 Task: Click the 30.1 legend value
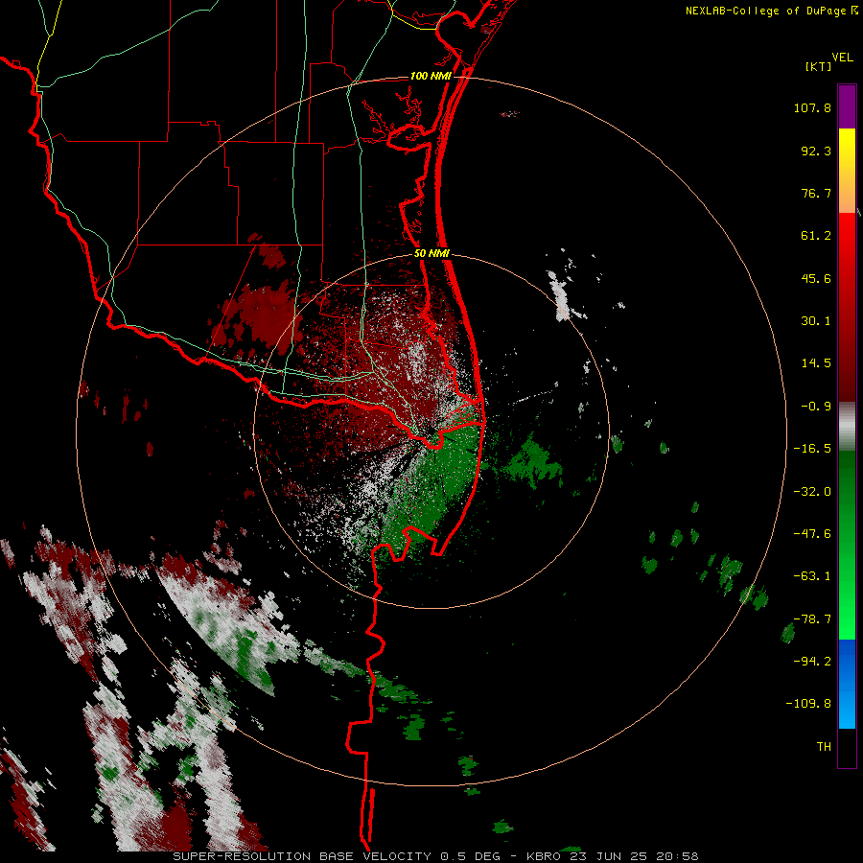816,321
